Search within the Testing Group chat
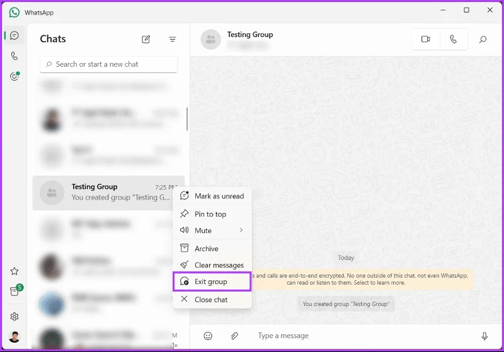504x352 pixels. coord(483,39)
